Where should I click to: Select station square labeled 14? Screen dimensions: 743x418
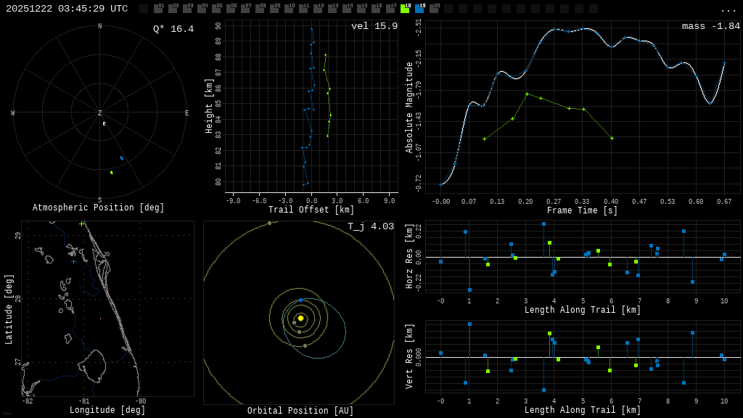pos(347,9)
